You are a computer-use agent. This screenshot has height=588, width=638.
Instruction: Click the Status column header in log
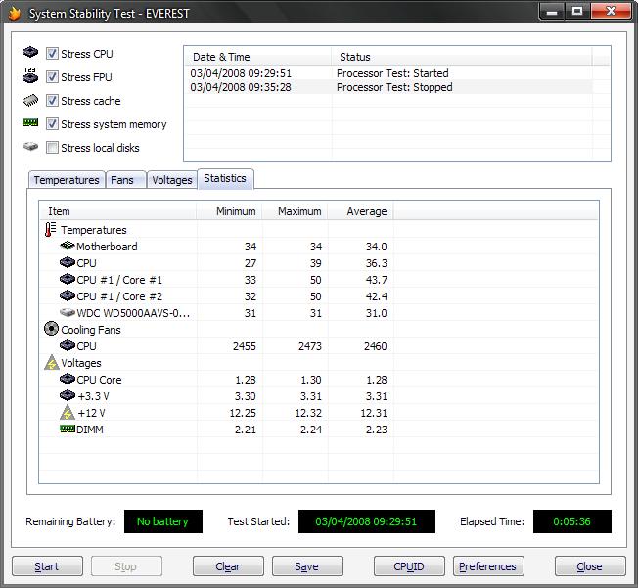pos(462,57)
